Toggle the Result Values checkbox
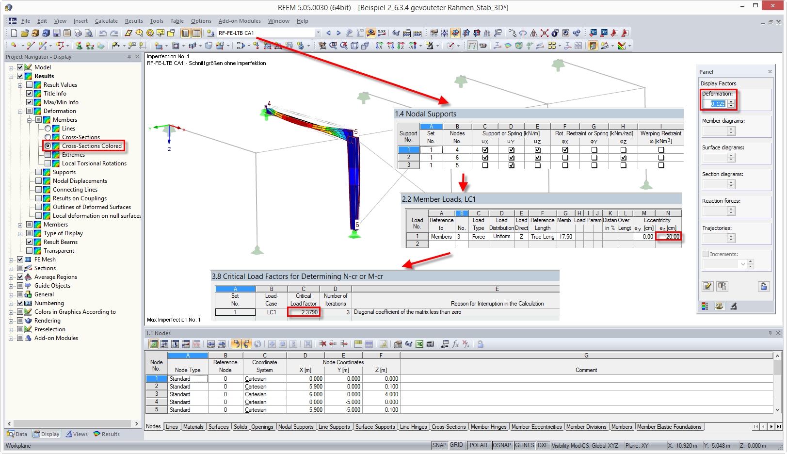Screen dimensions: 787x454 tap(30, 85)
